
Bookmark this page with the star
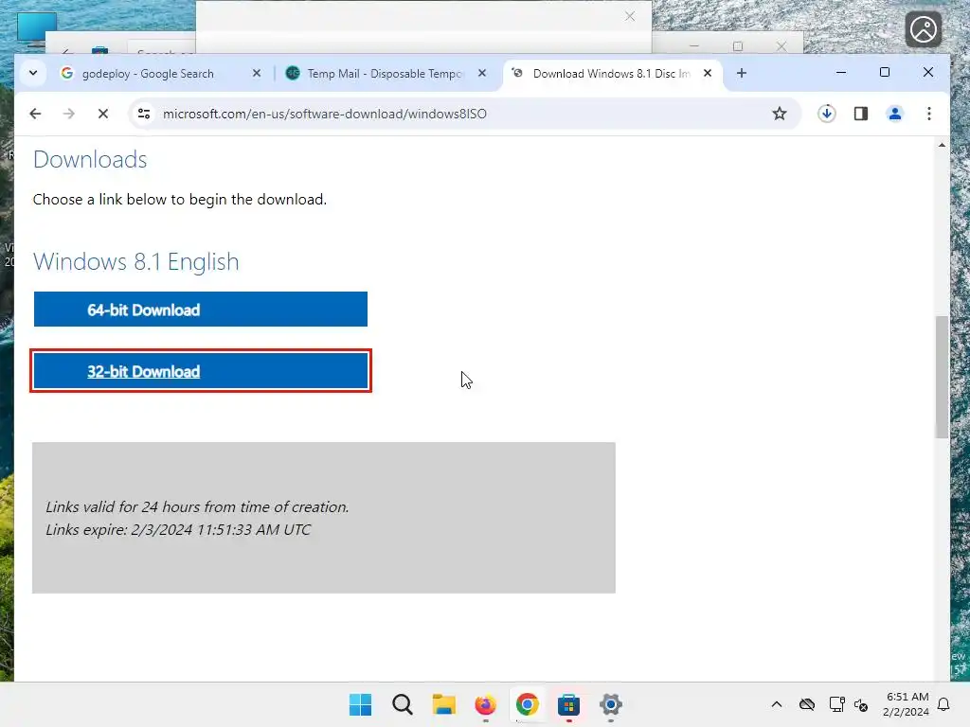779,114
